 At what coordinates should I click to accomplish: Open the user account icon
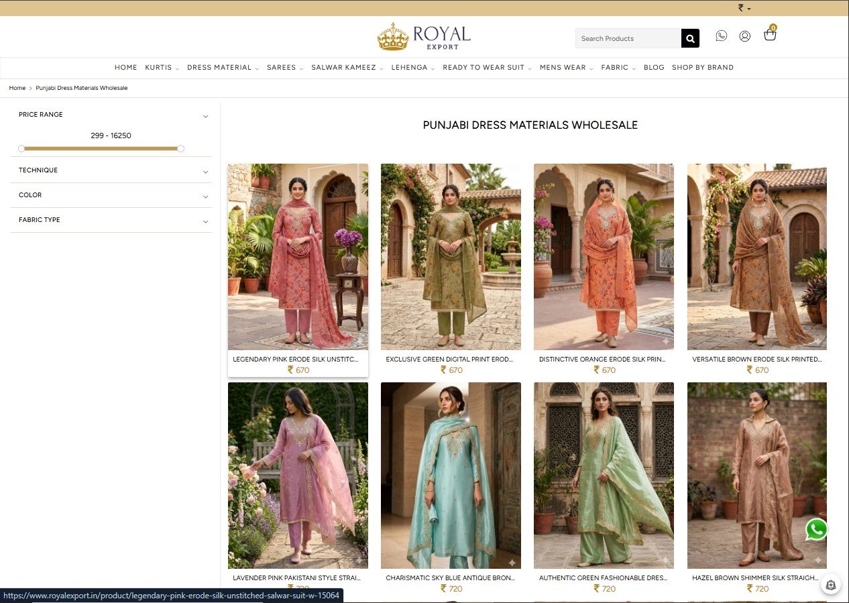coord(744,36)
